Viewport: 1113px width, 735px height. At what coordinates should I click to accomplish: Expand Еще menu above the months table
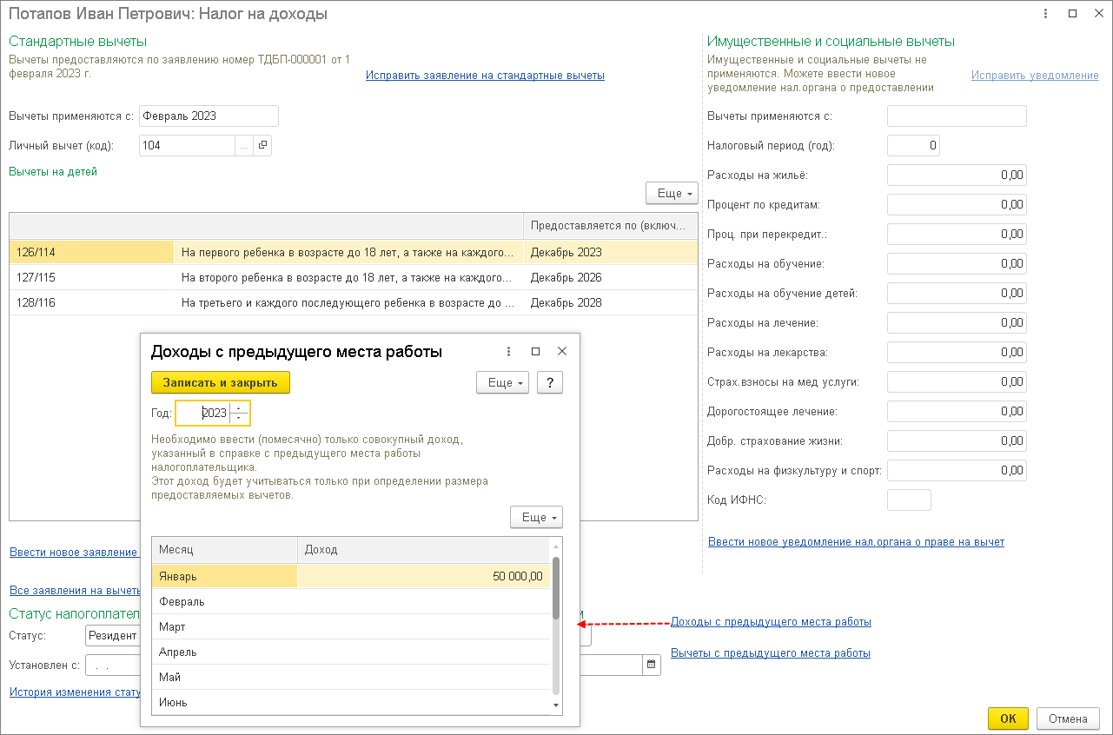tap(536, 517)
